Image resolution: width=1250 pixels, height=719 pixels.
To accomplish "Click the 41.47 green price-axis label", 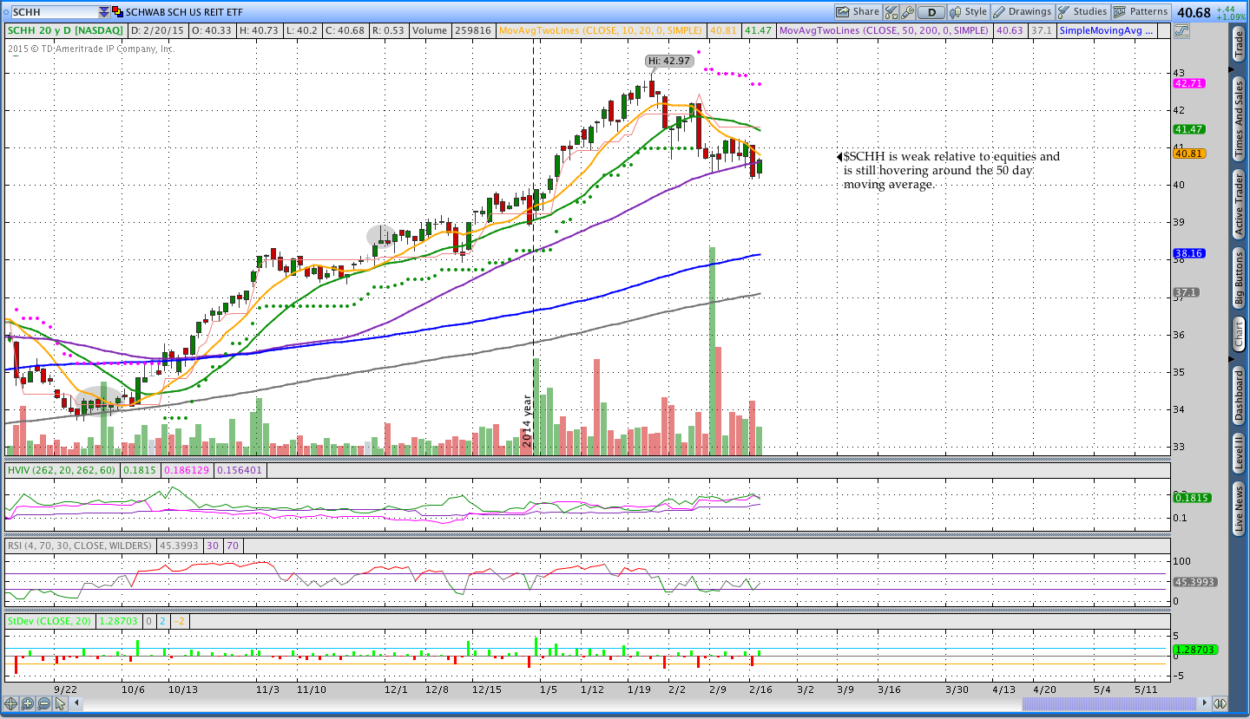I will 1187,129.
